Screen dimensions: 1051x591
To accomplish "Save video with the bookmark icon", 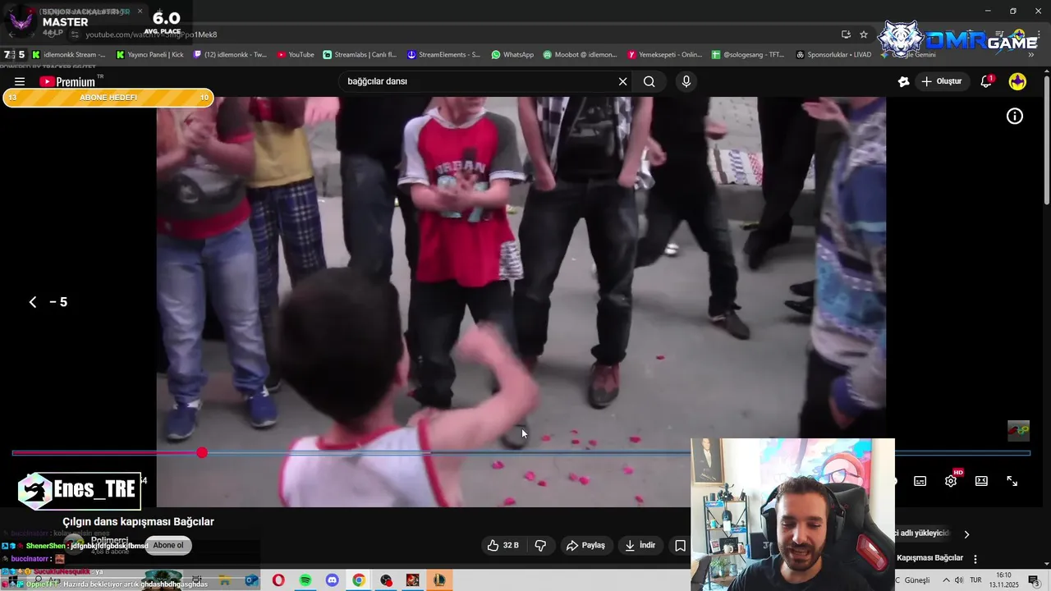I will tap(680, 545).
